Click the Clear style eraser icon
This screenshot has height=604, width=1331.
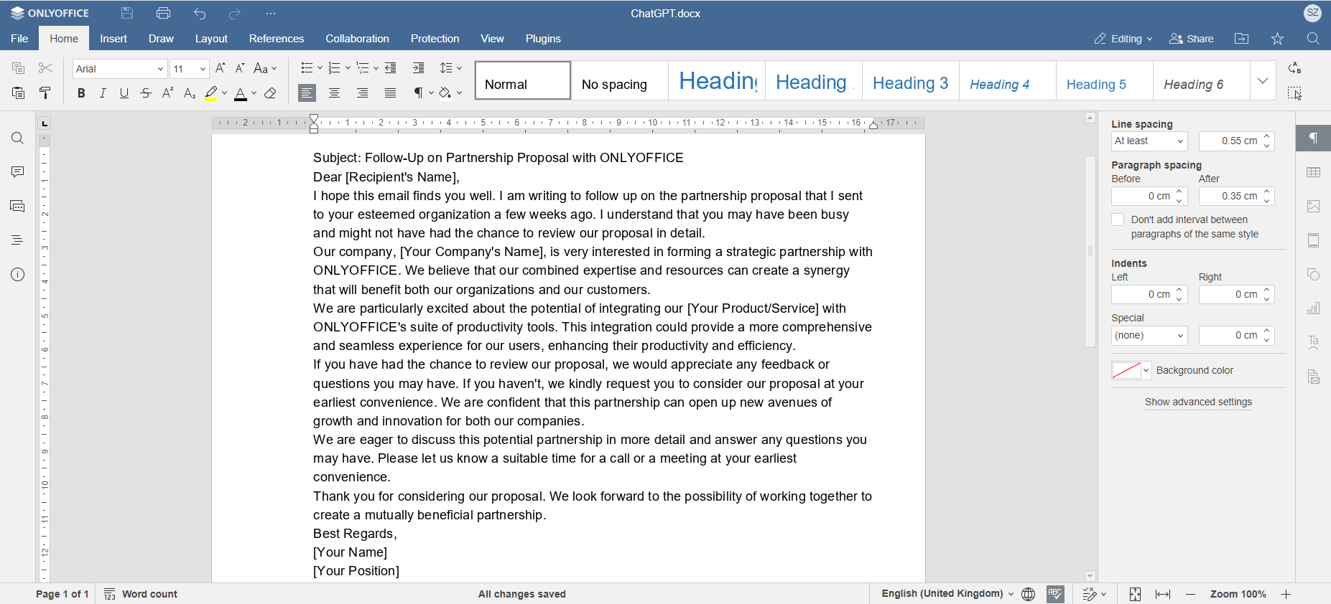[271, 93]
